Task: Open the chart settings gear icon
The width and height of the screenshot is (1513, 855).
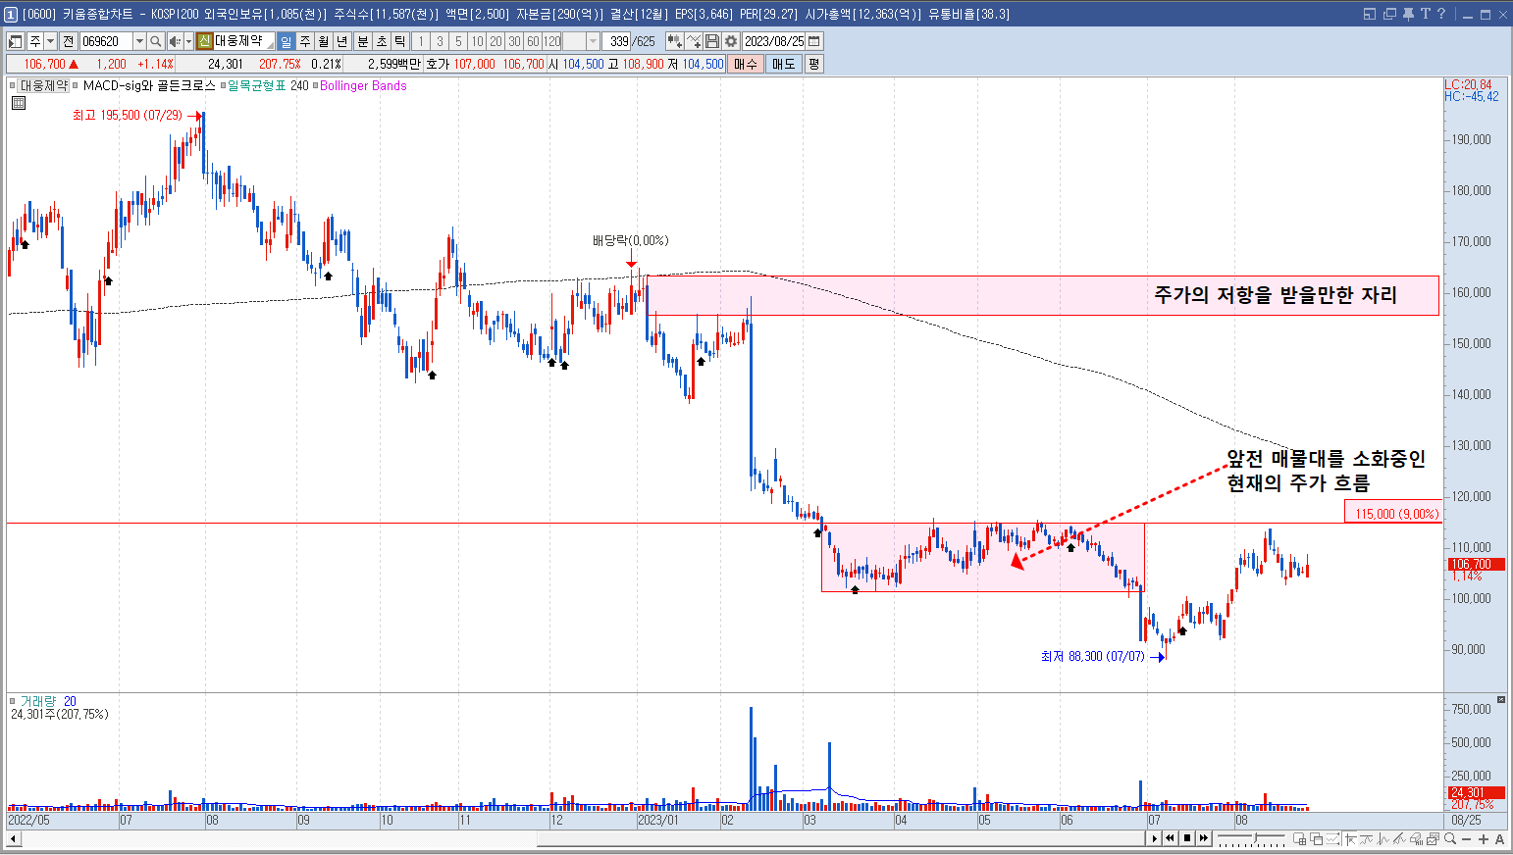Action: click(x=731, y=41)
